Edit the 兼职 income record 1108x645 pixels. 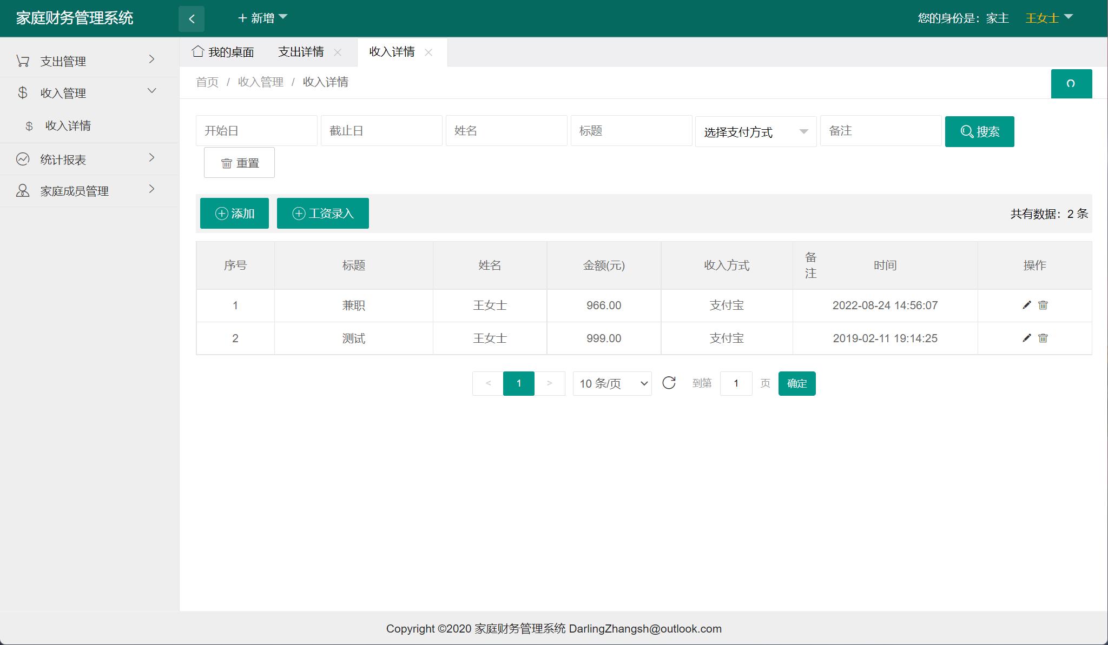click(x=1026, y=305)
